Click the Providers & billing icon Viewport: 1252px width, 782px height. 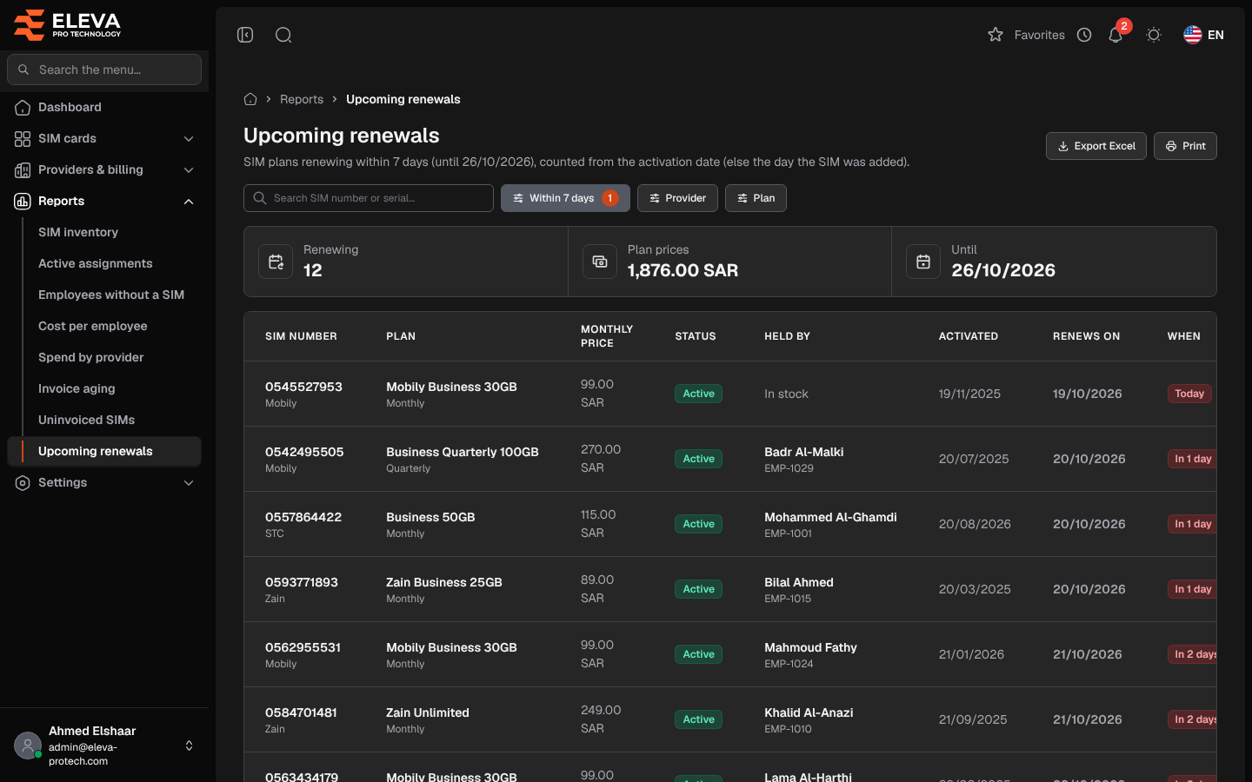[23, 169]
